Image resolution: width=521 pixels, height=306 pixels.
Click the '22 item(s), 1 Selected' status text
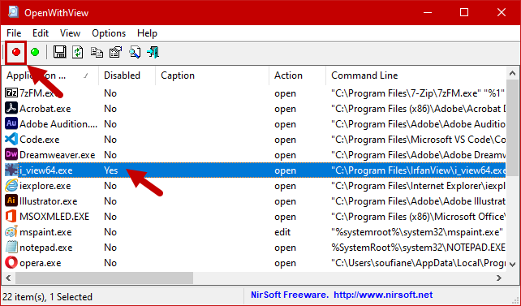(x=48, y=296)
